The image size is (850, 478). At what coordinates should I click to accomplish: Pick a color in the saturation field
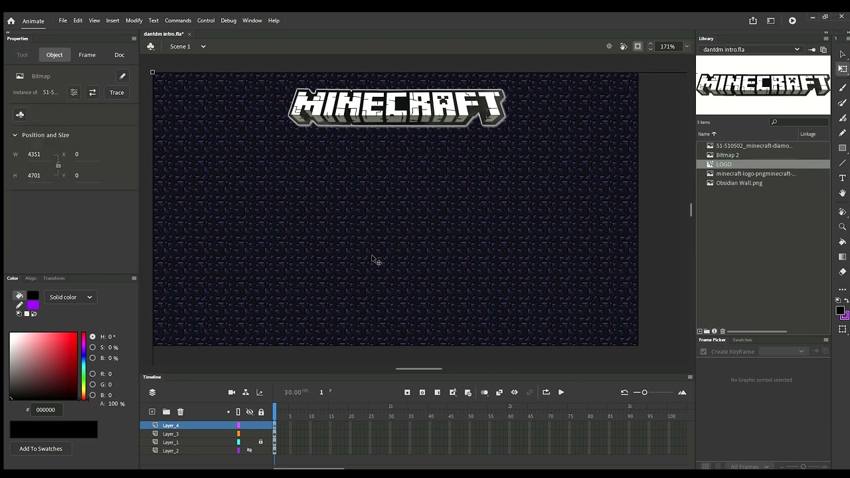coord(43,366)
